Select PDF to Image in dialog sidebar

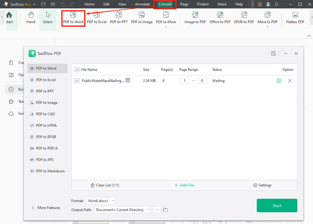click(x=48, y=103)
